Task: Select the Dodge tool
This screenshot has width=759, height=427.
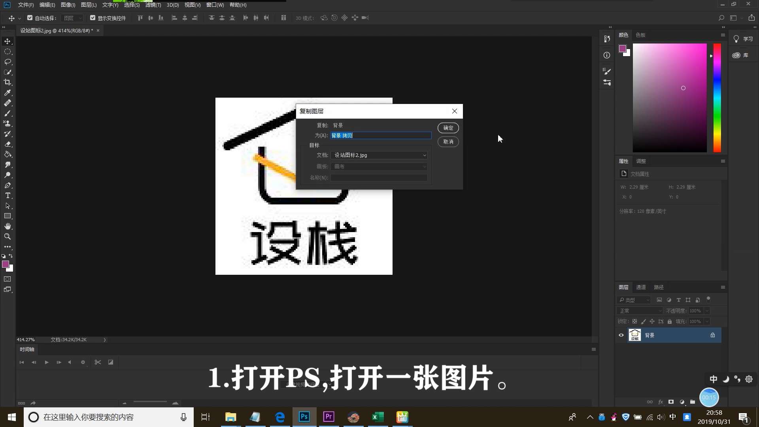Action: click(x=8, y=175)
